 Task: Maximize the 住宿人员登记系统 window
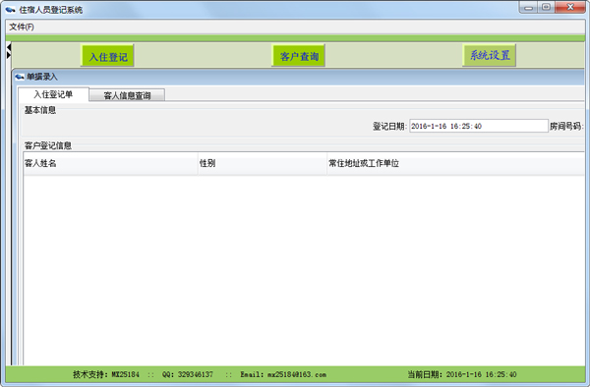[x=546, y=8]
